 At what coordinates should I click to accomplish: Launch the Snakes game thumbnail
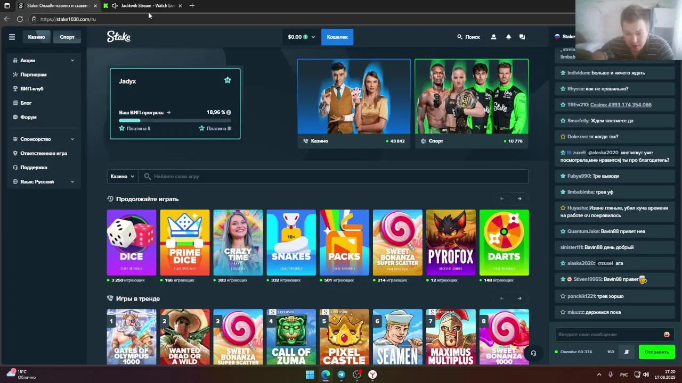291,243
